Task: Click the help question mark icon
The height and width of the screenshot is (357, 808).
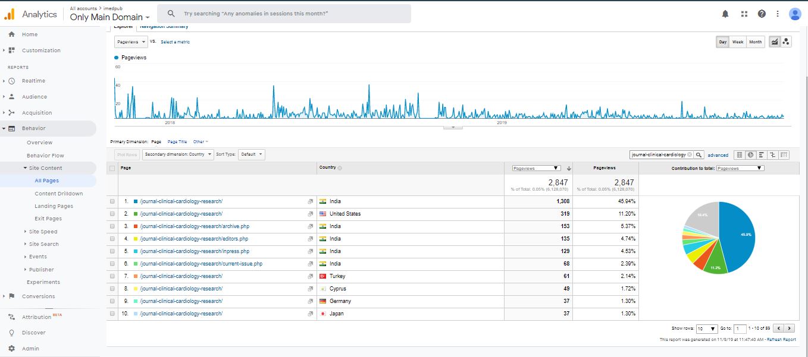Action: 762,14
